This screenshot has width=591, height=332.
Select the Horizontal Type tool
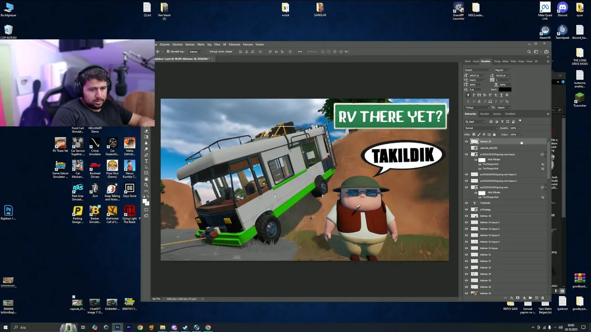(x=146, y=161)
